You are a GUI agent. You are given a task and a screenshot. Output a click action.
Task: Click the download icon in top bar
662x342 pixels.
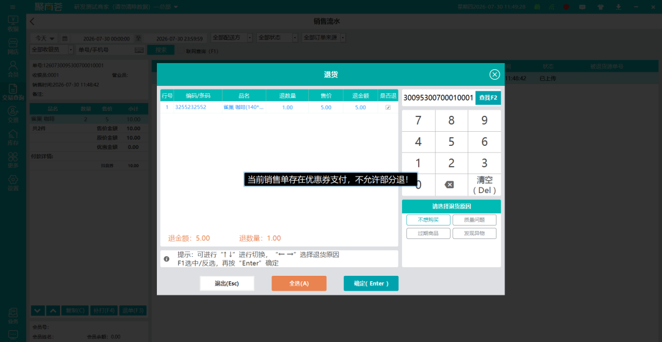pyautogui.click(x=618, y=7)
